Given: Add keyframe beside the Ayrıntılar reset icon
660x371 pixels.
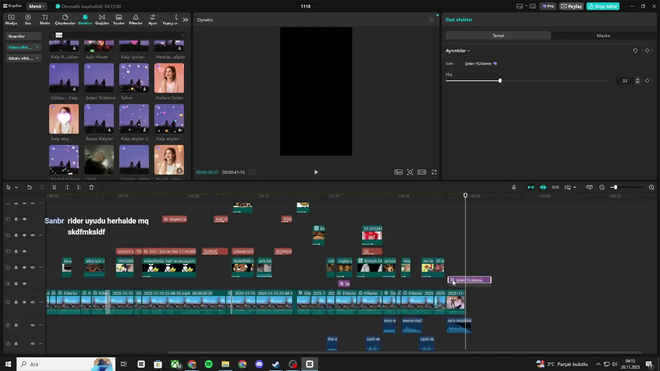Looking at the screenshot, I should tap(647, 50).
